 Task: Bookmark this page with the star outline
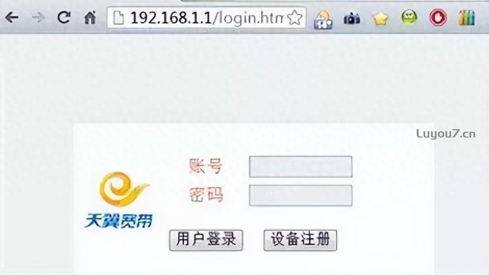coord(295,18)
